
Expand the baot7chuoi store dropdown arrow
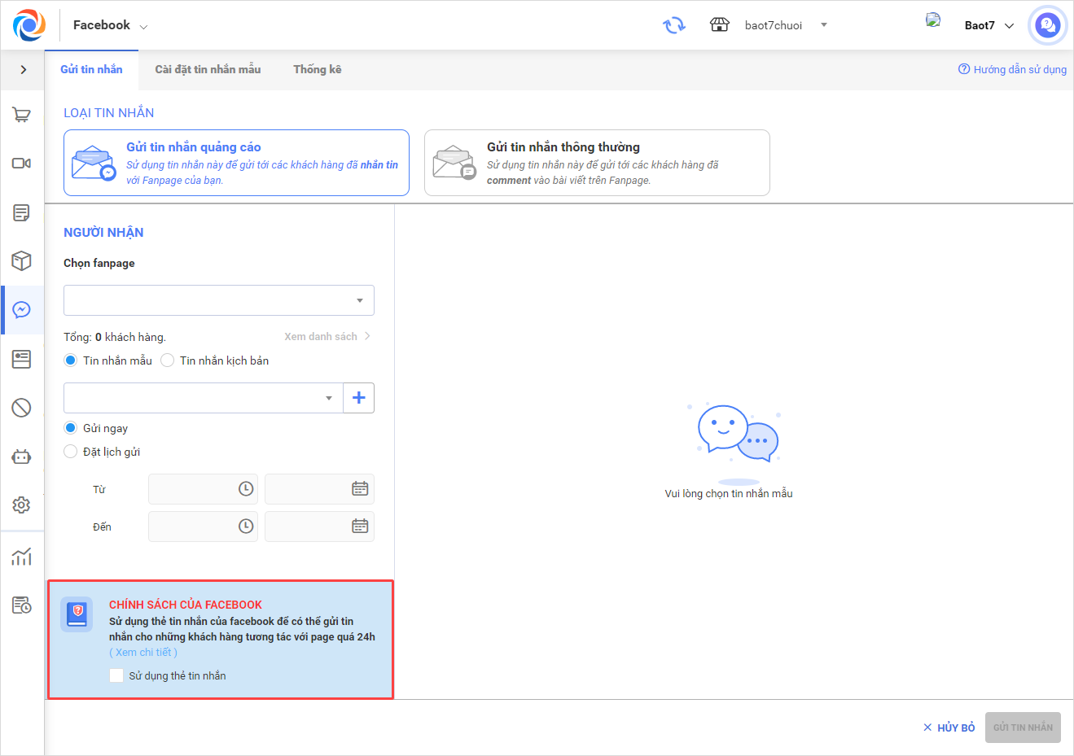(824, 25)
